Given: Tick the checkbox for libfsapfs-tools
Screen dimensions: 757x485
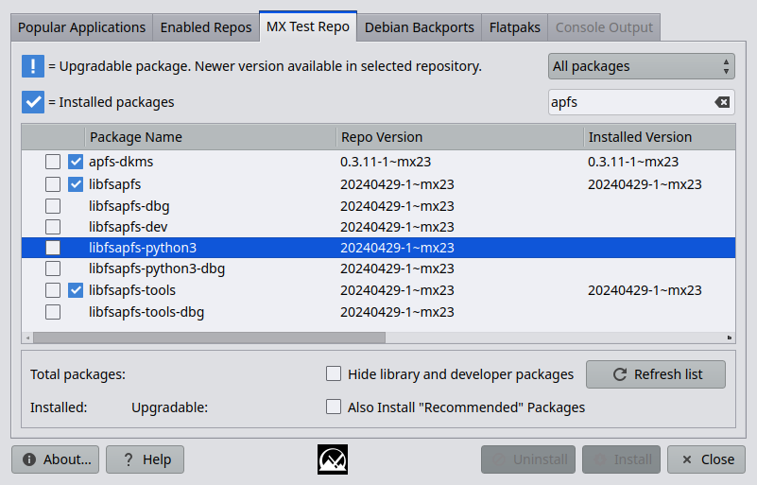Looking at the screenshot, I should click(53, 290).
